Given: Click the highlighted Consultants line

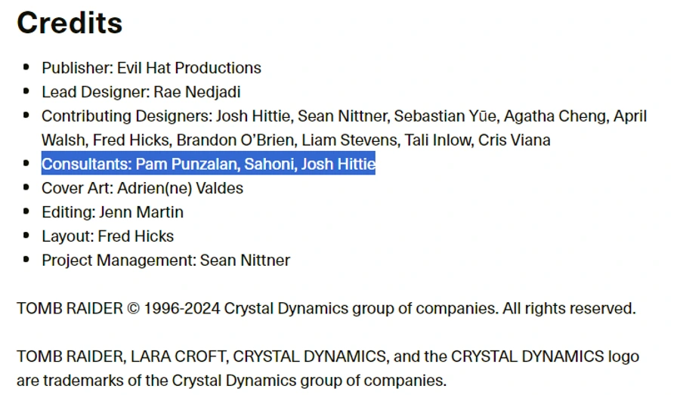Looking at the screenshot, I should pos(209,164).
